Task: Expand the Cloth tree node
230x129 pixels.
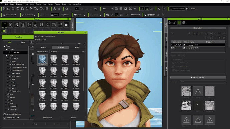Action: pos(6,103)
